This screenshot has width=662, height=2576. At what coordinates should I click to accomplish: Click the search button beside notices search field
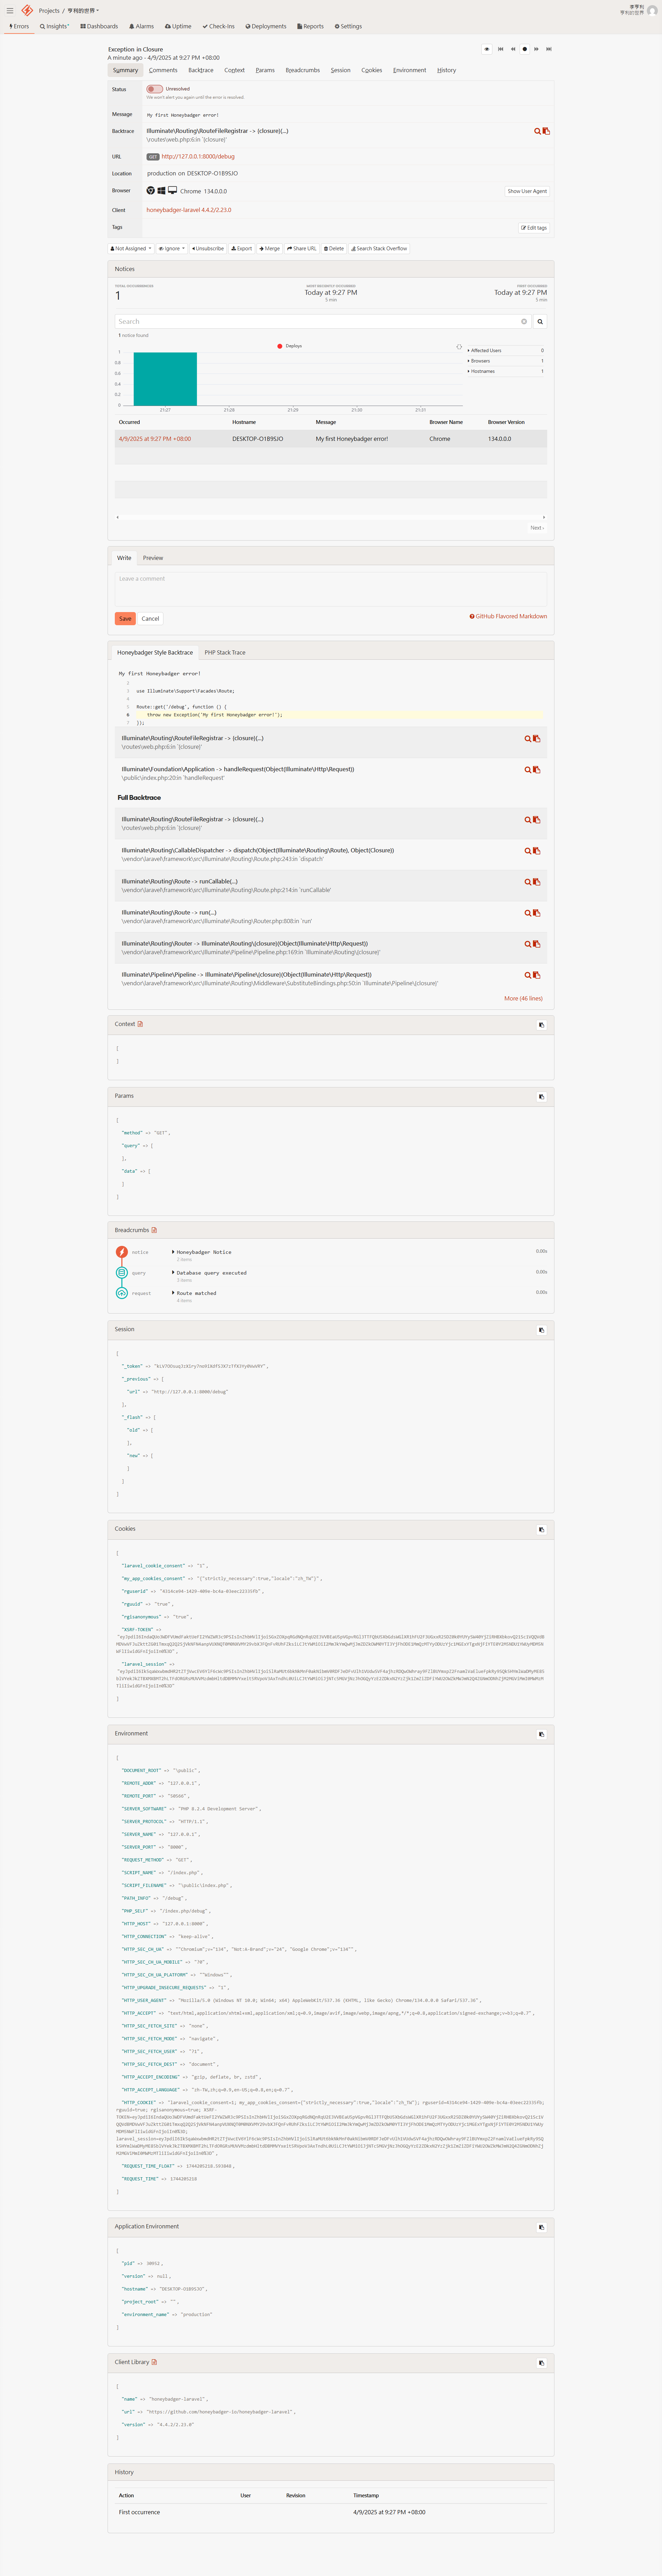[x=540, y=322]
